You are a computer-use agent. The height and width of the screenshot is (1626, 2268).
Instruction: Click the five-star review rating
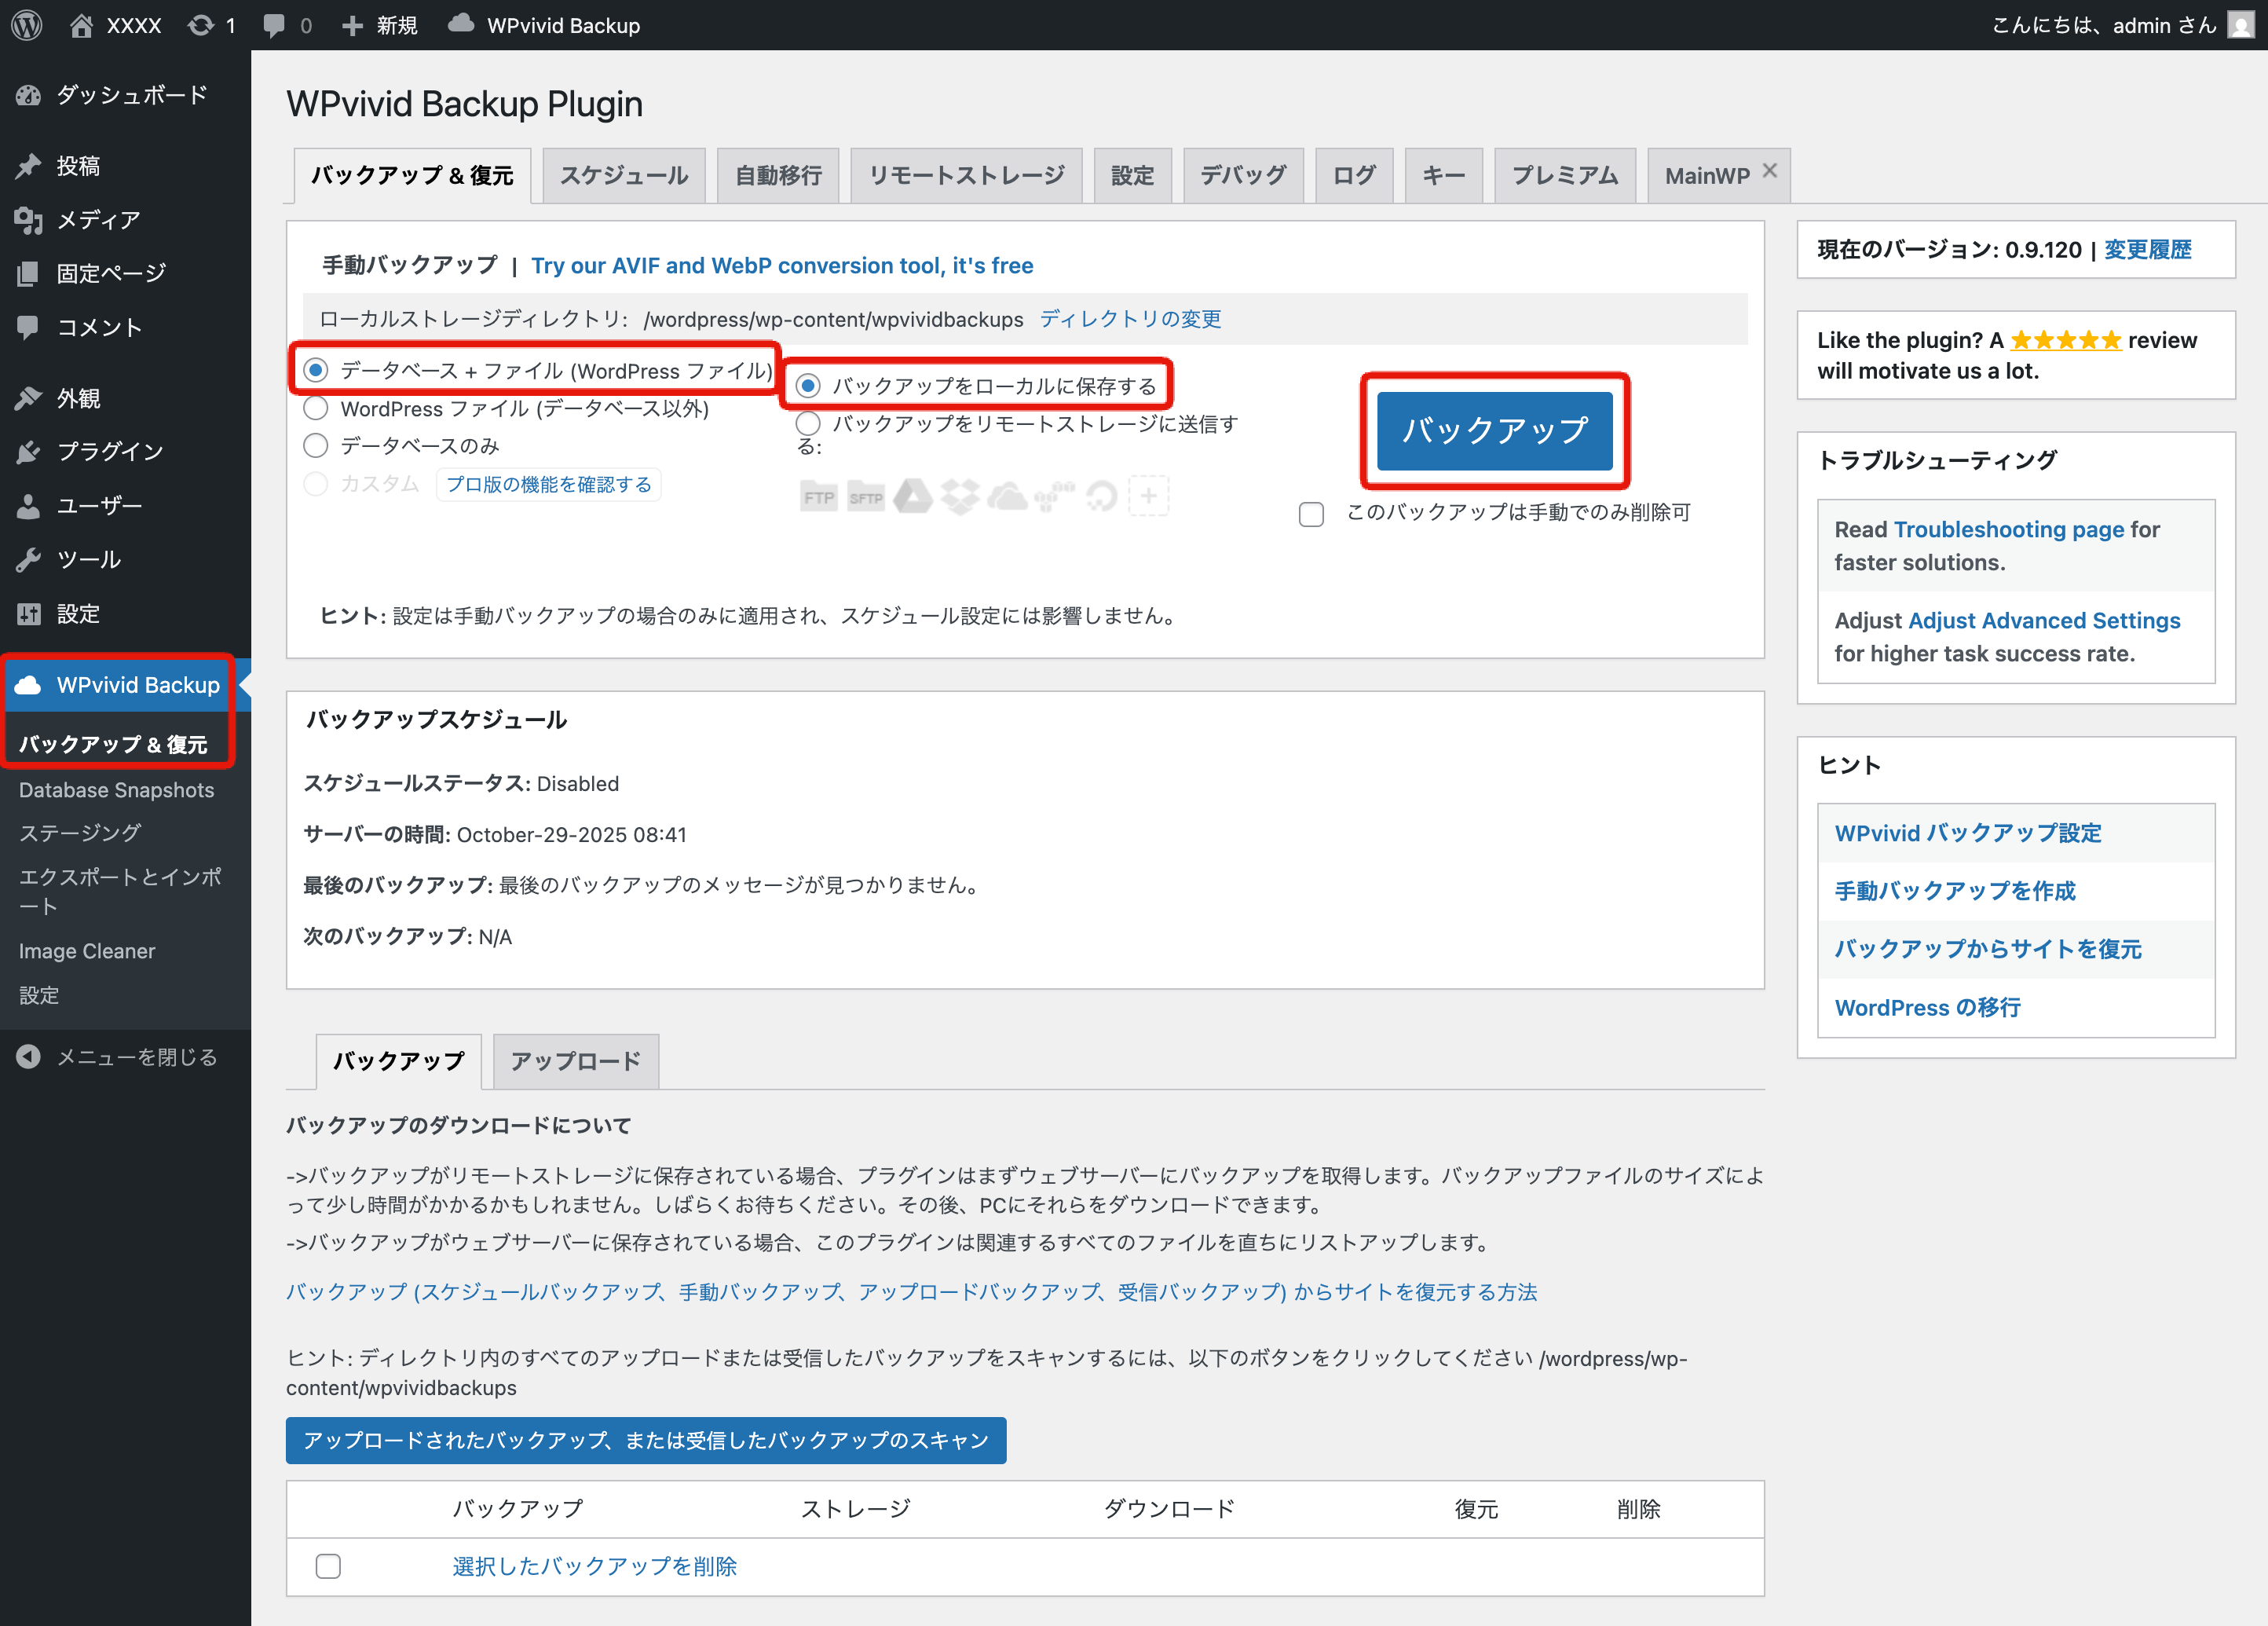[2065, 341]
